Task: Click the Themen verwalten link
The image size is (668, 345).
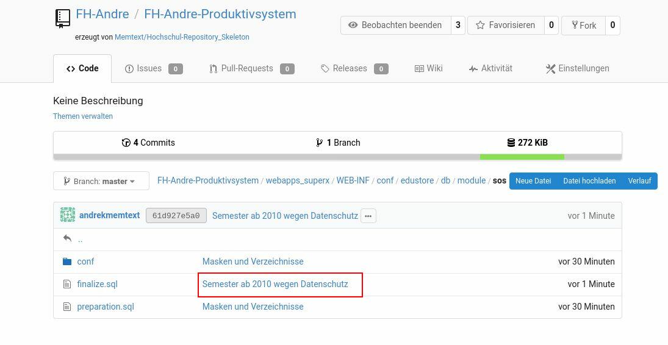Action: (x=83, y=116)
